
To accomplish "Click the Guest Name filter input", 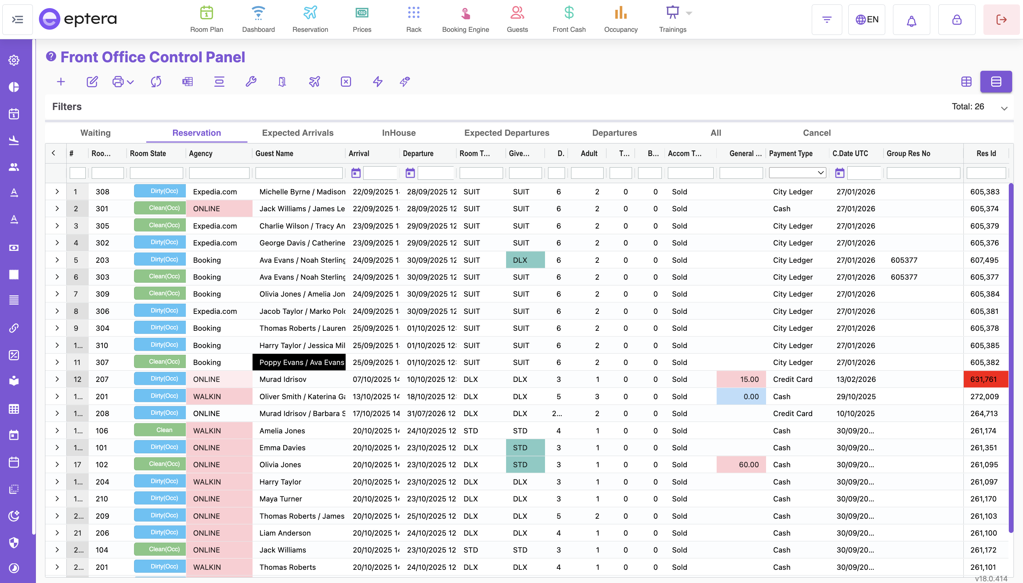I will pos(299,173).
